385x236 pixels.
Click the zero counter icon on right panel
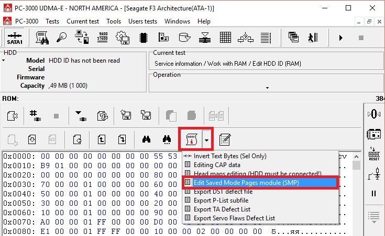(373, 114)
